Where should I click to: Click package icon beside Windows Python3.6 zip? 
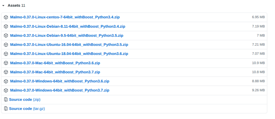pyautogui.click(x=6, y=81)
